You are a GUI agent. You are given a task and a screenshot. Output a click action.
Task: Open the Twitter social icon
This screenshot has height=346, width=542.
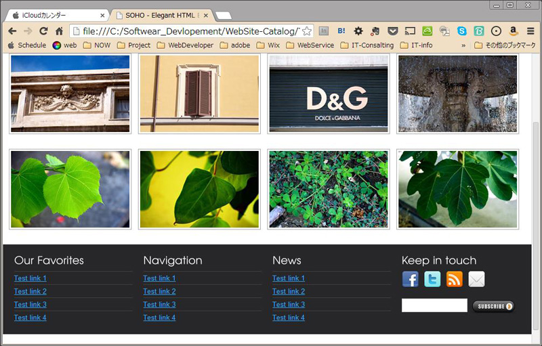[432, 279]
